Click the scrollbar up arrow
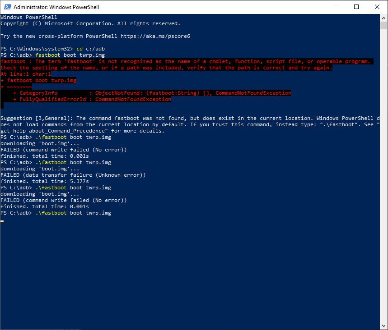 (383, 18)
